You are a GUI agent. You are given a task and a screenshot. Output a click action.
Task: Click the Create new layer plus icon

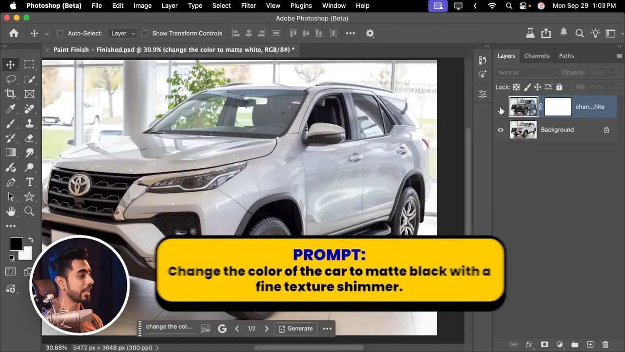pos(590,345)
